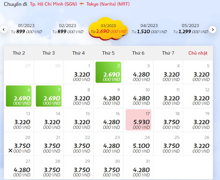Image resolution: width=220 pixels, height=180 pixels.
Task: Pick March 28 date cell
Action: [49, 168]
